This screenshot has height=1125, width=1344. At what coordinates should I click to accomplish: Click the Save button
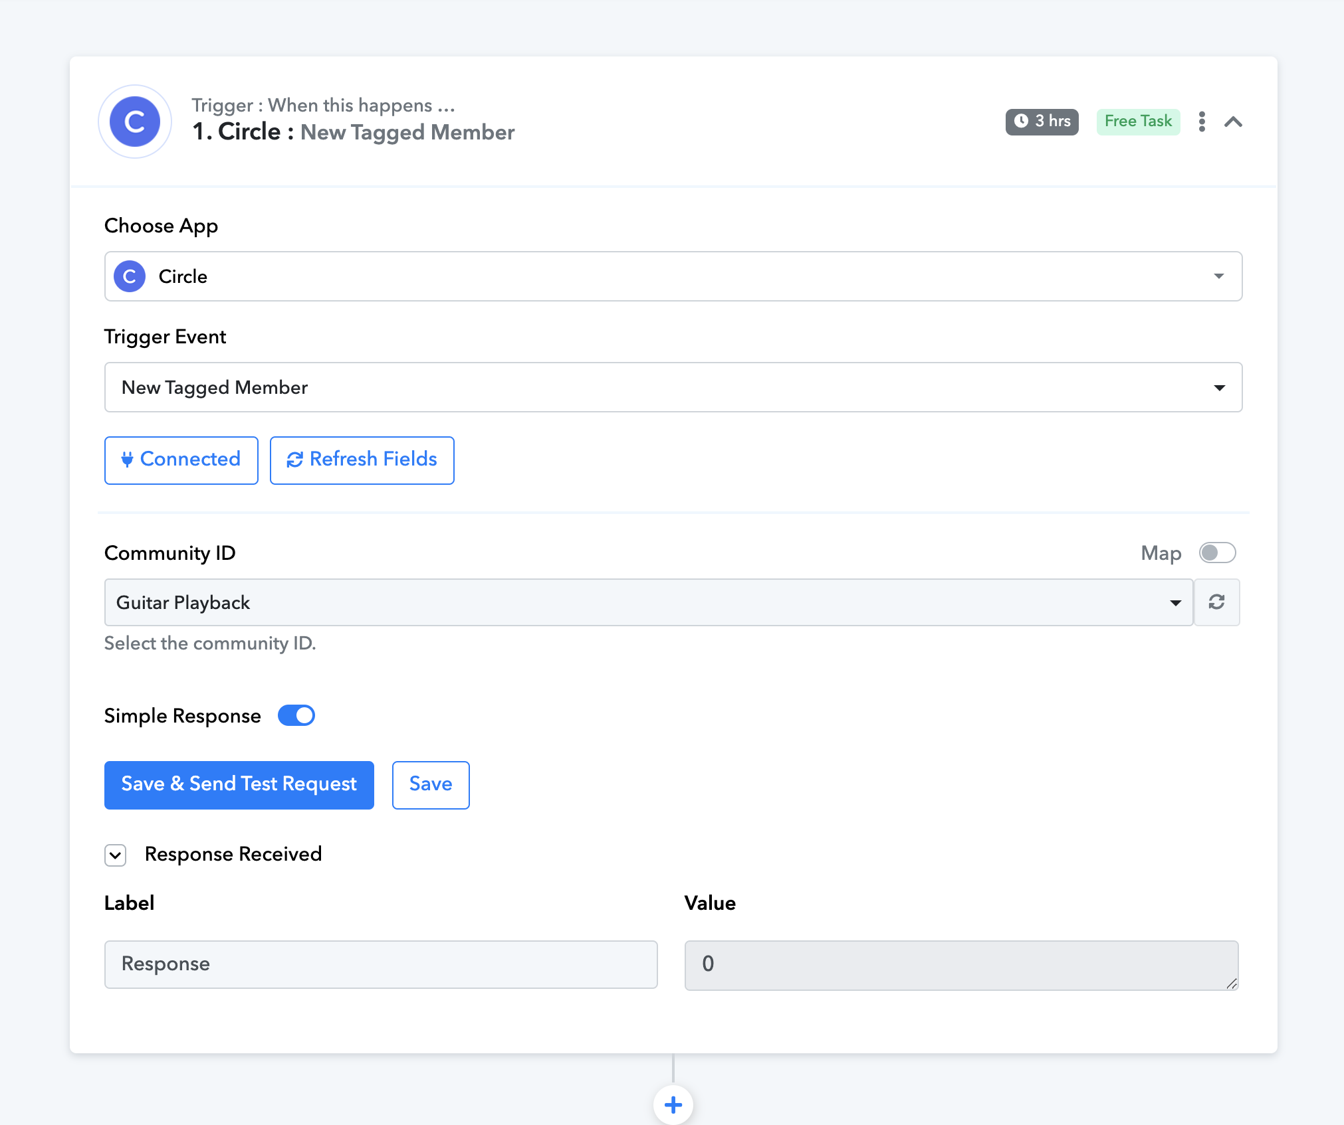pos(431,785)
